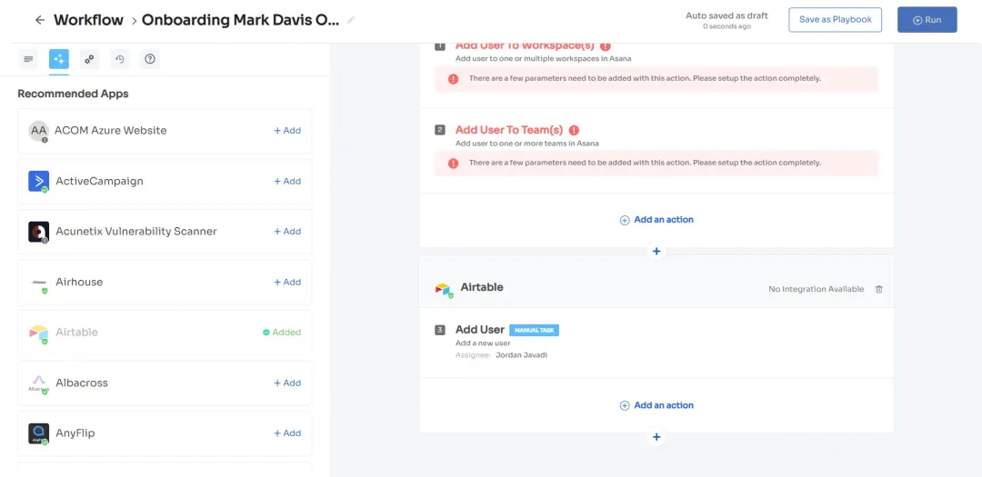Click the Run button
The width and height of the screenshot is (982, 477).
click(x=927, y=20)
